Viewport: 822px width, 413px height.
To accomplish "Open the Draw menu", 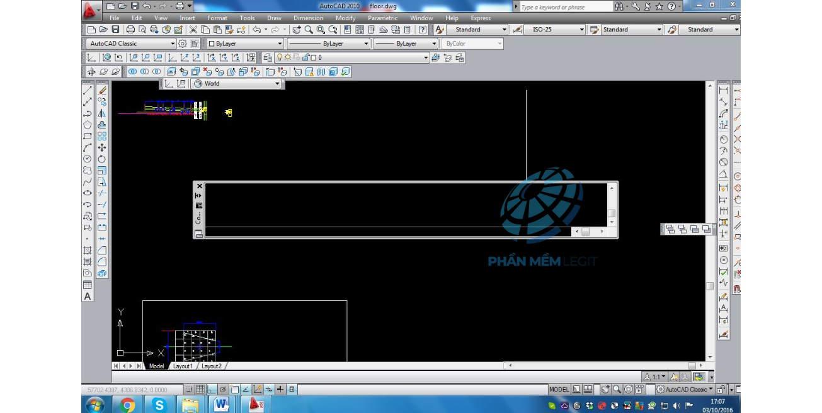I will tap(274, 18).
